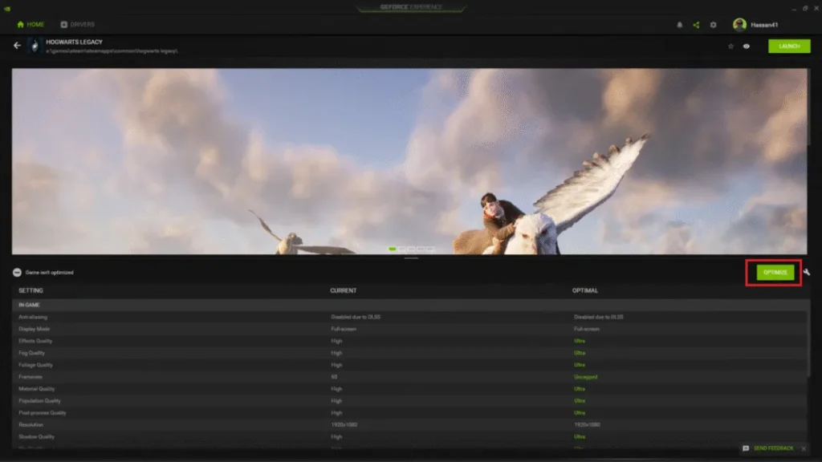This screenshot has height=462, width=822.
Task: Click the green share icon
Action: pyautogui.click(x=696, y=25)
